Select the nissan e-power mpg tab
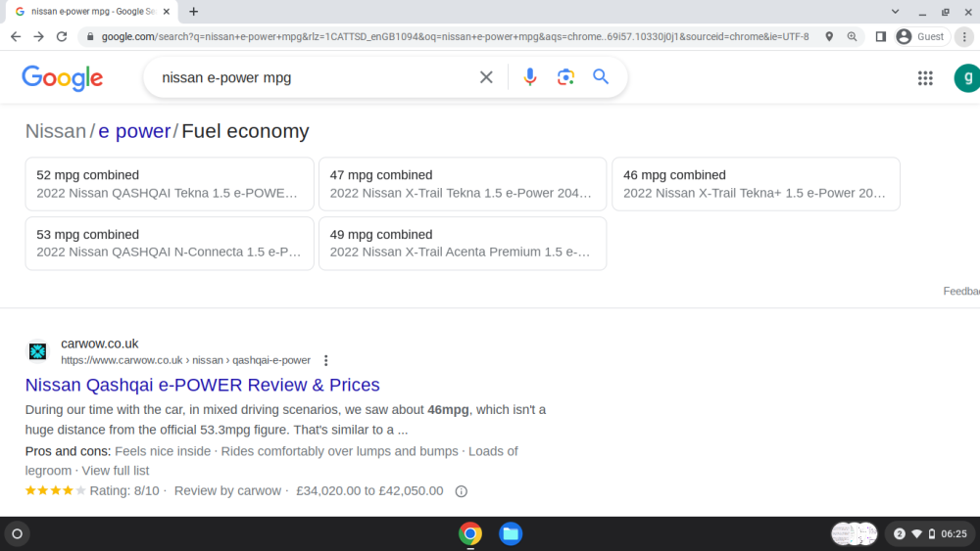980x551 pixels. 92,11
